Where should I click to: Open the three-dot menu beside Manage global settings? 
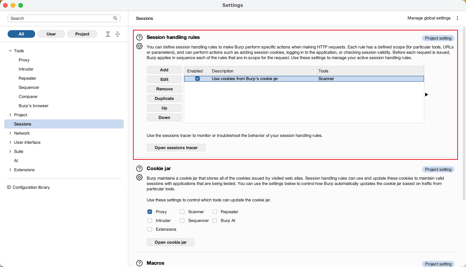(457, 18)
